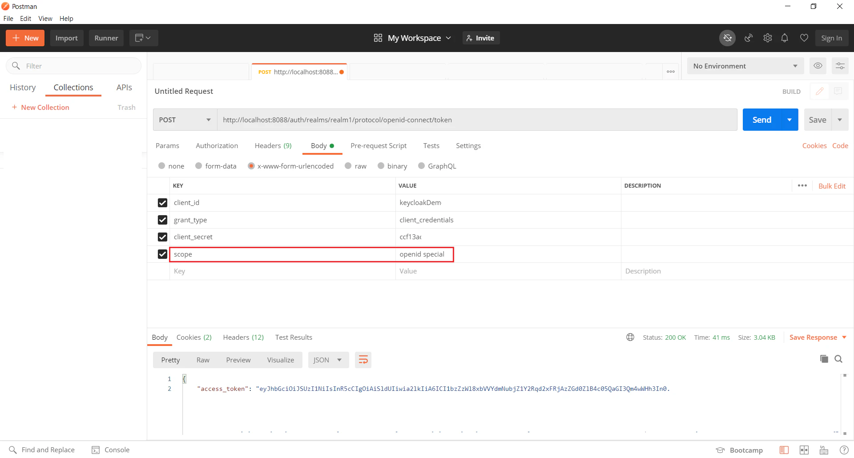Open the Console from status bar
This screenshot has height=458, width=854.
[111, 450]
